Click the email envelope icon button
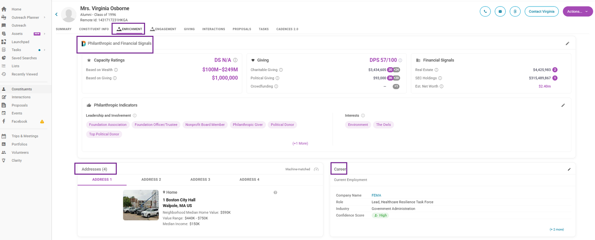The height and width of the screenshot is (240, 595). click(500, 11)
